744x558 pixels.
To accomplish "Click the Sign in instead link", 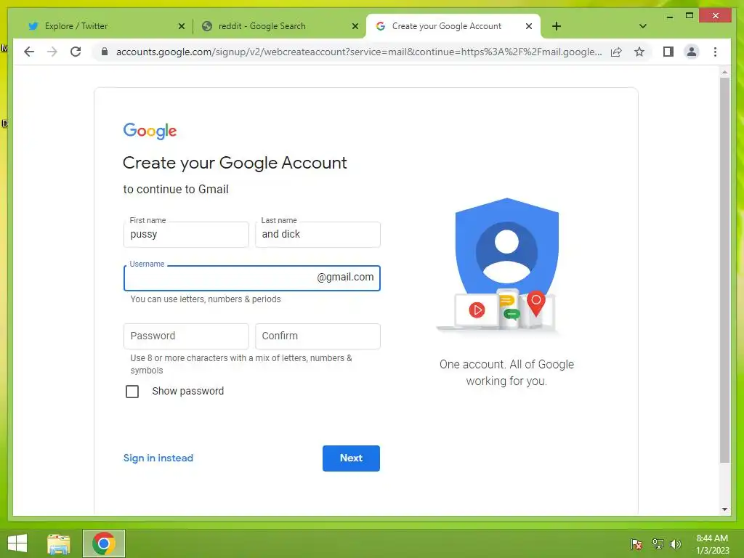I will 158,458.
